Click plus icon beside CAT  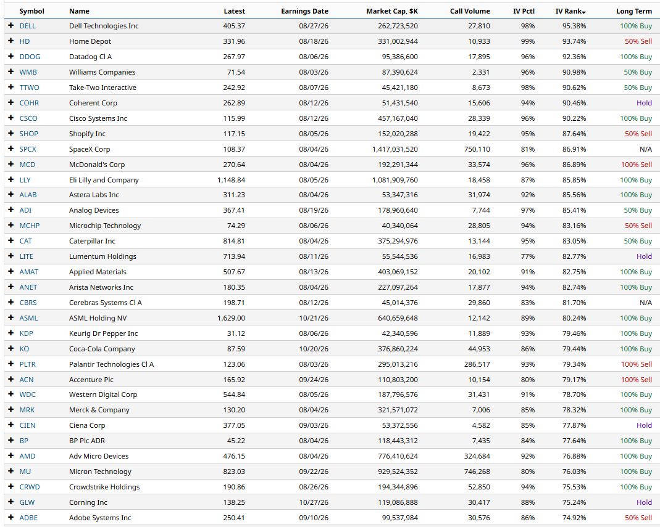tap(11, 241)
